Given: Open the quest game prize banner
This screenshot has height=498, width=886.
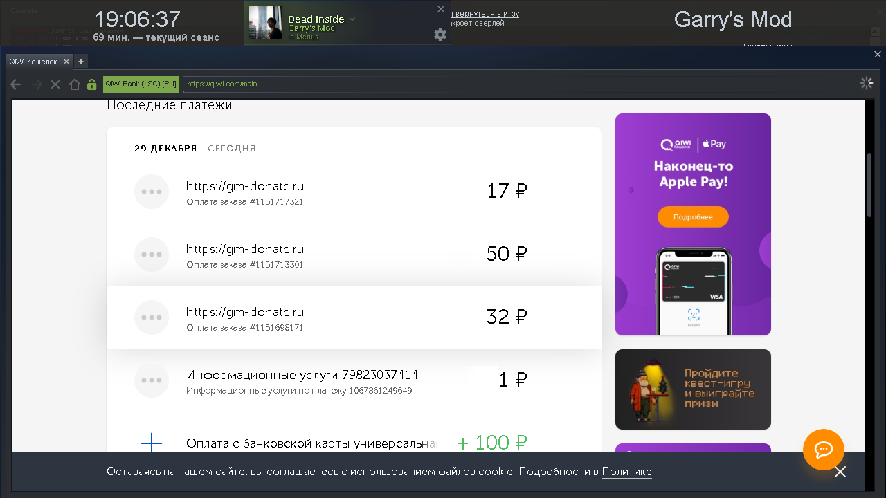Looking at the screenshot, I should pyautogui.click(x=693, y=389).
